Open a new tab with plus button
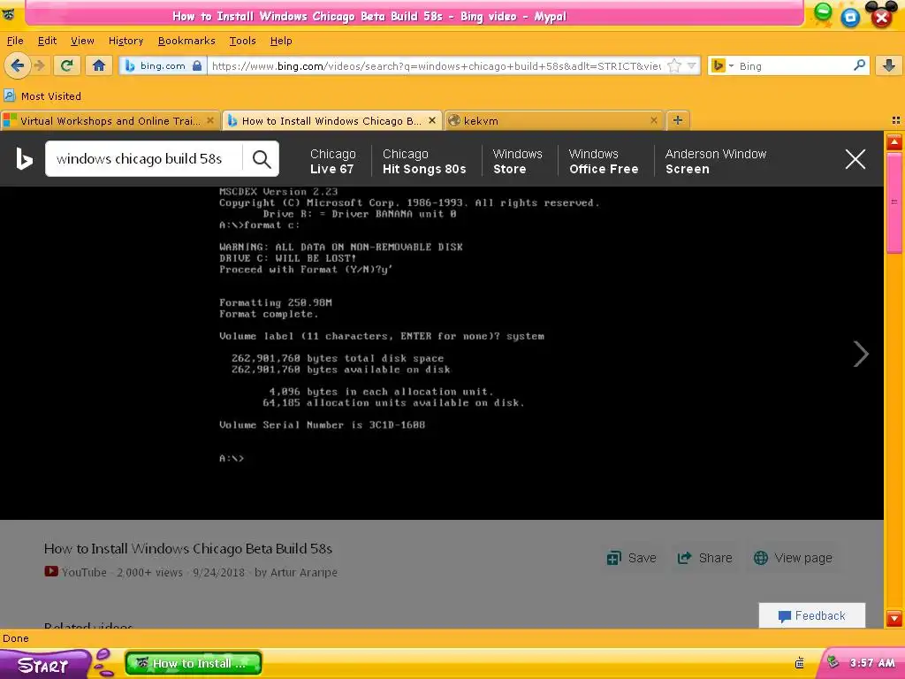 [678, 120]
